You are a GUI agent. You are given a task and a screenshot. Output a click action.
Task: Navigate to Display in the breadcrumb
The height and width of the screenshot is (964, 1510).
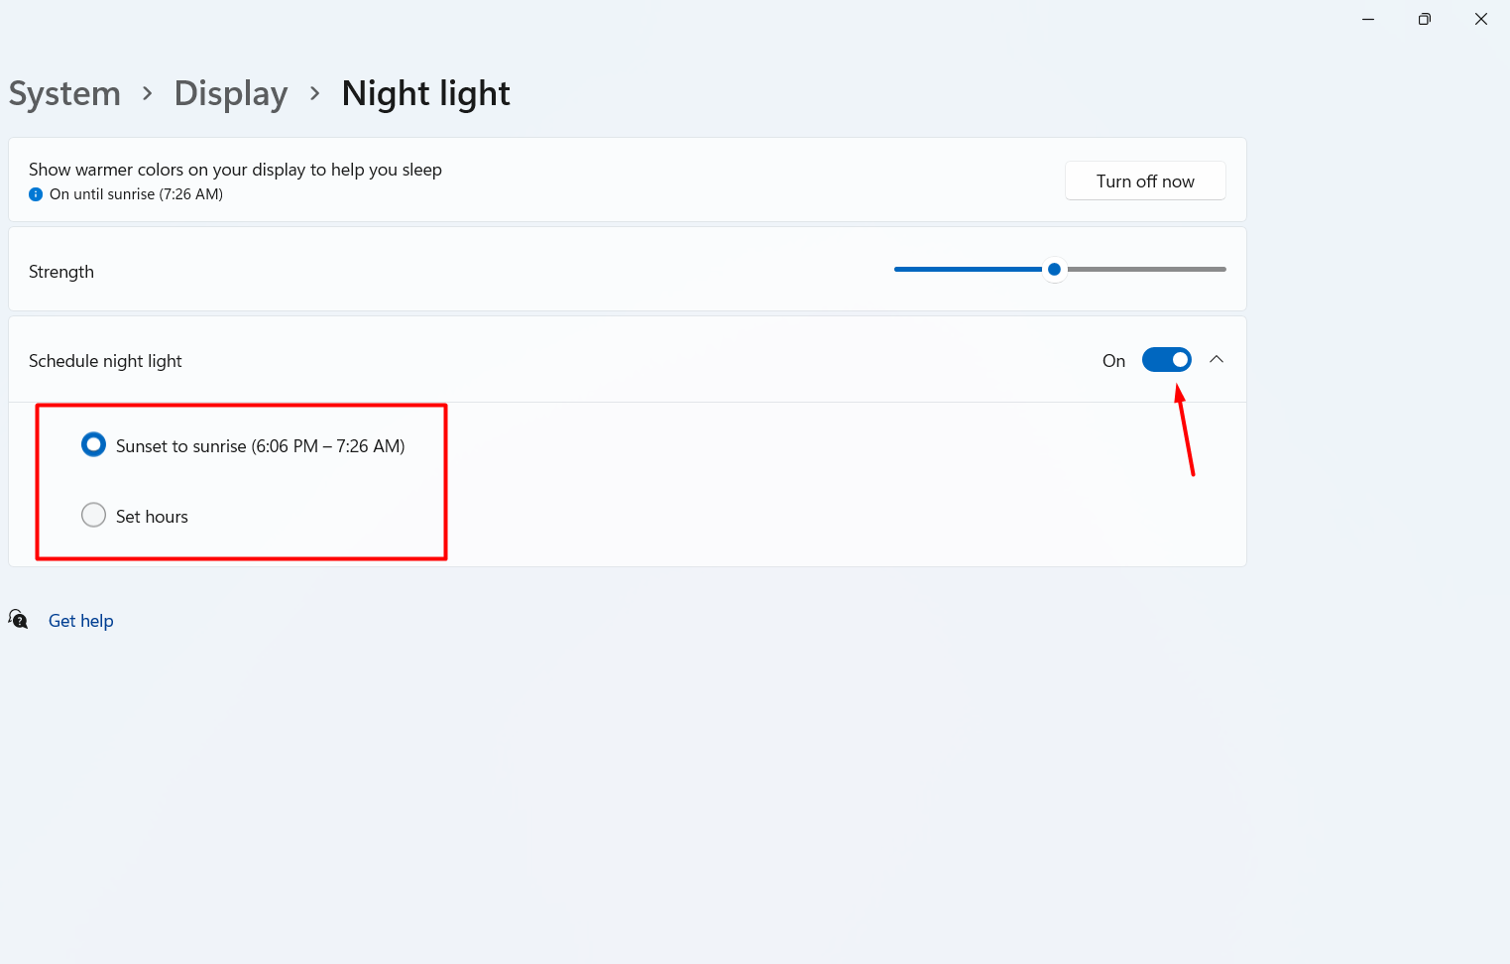(231, 93)
